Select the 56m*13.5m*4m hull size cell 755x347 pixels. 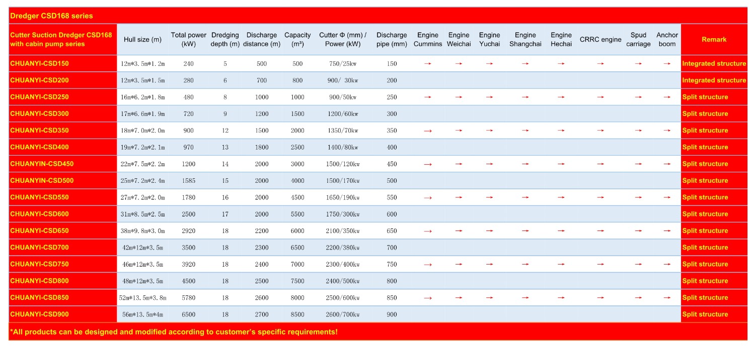click(x=142, y=314)
